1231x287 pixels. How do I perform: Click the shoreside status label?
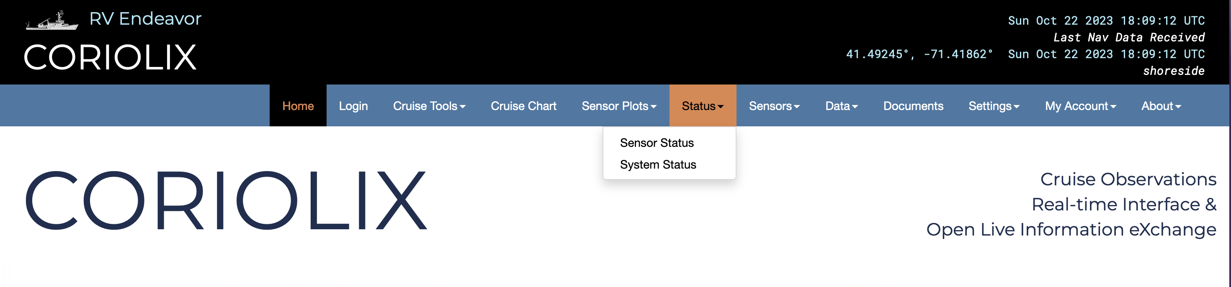pos(1173,71)
